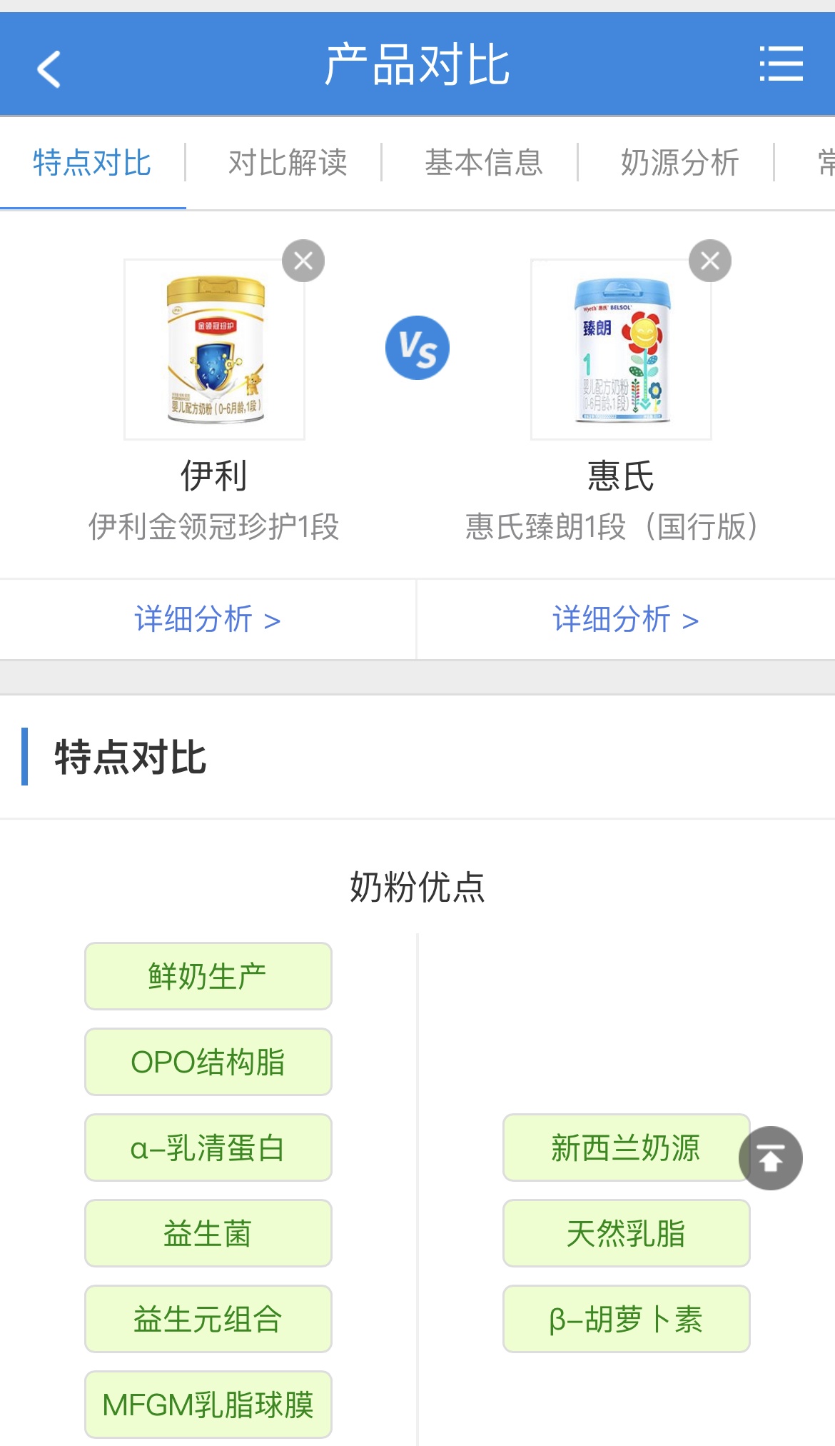Tap the scroll-to-top round button
835x1446 pixels.
coord(770,1158)
